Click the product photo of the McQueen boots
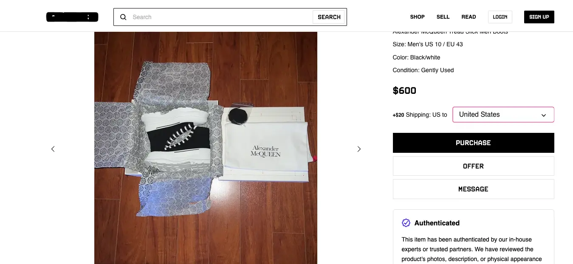The width and height of the screenshot is (573, 264). click(206, 148)
